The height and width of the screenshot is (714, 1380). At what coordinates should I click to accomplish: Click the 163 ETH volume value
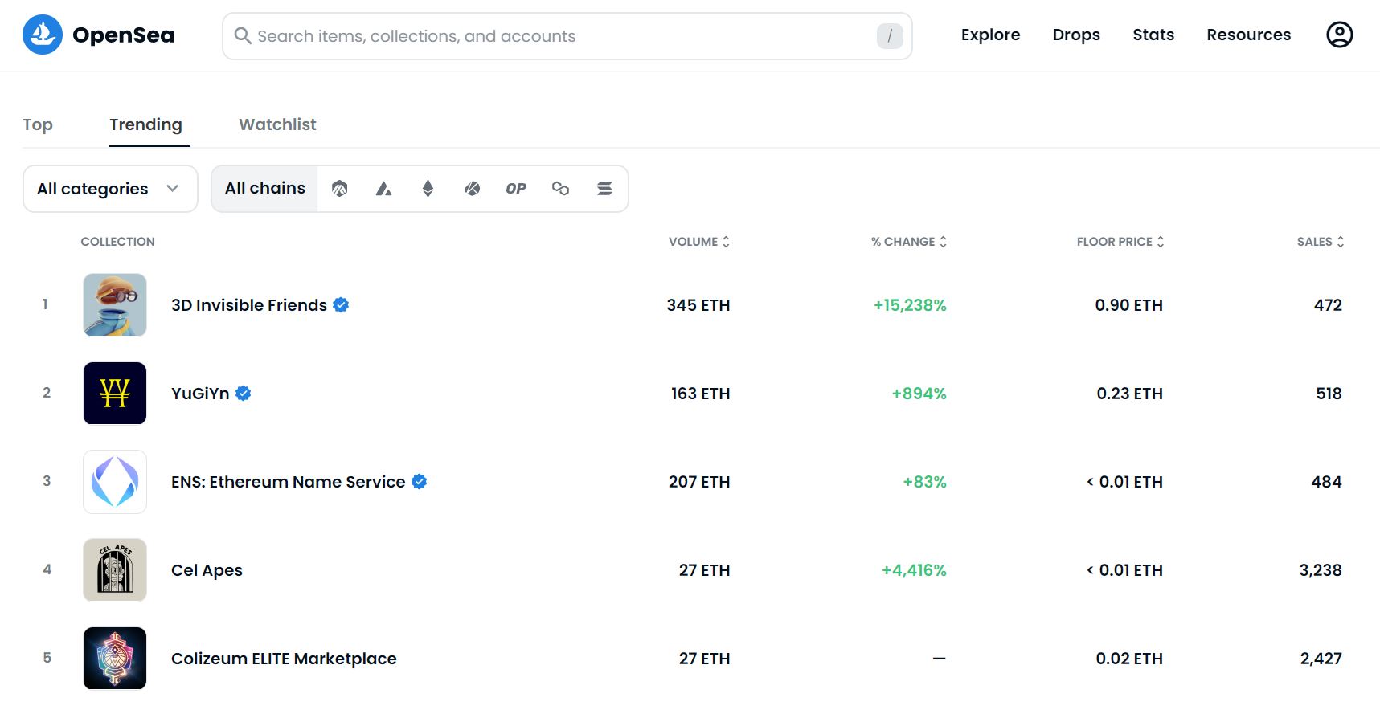click(701, 394)
